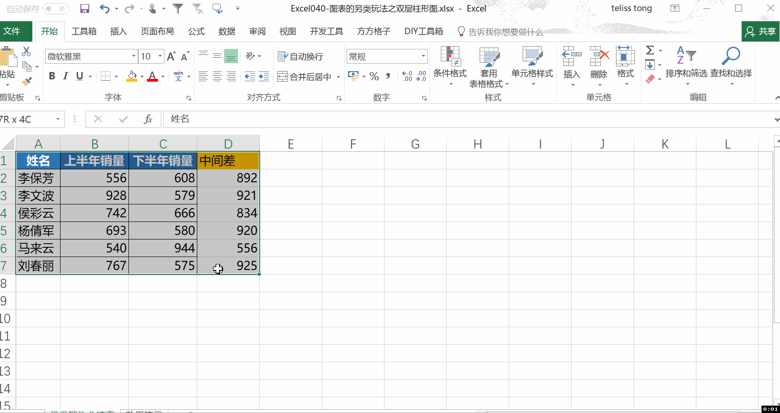Decrease font size with the smaller A icon
The width and height of the screenshot is (780, 413).
185,56
